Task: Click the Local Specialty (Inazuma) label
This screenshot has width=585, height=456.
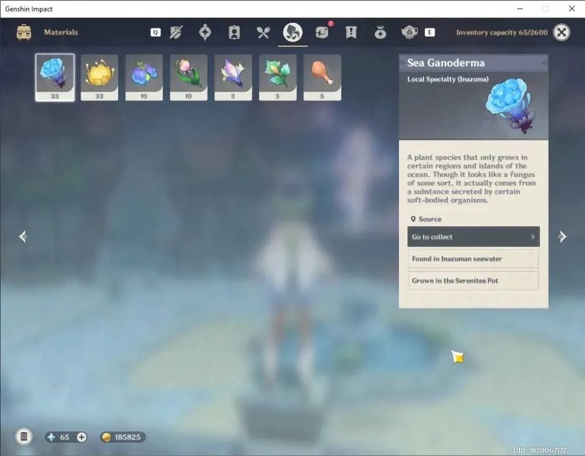Action: [448, 80]
